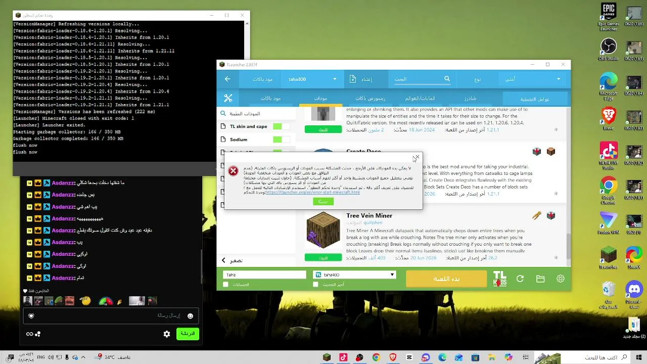Click the brown block icon beside Create Deco
Image resolution: width=647 pixels, height=364 pixels.
coord(551,152)
